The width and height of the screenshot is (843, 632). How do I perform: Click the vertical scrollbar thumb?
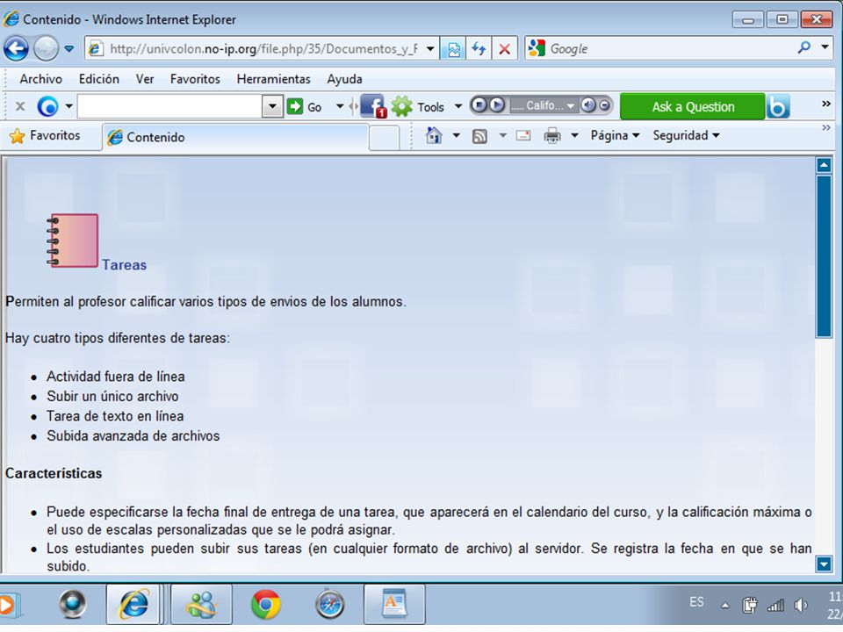click(824, 256)
